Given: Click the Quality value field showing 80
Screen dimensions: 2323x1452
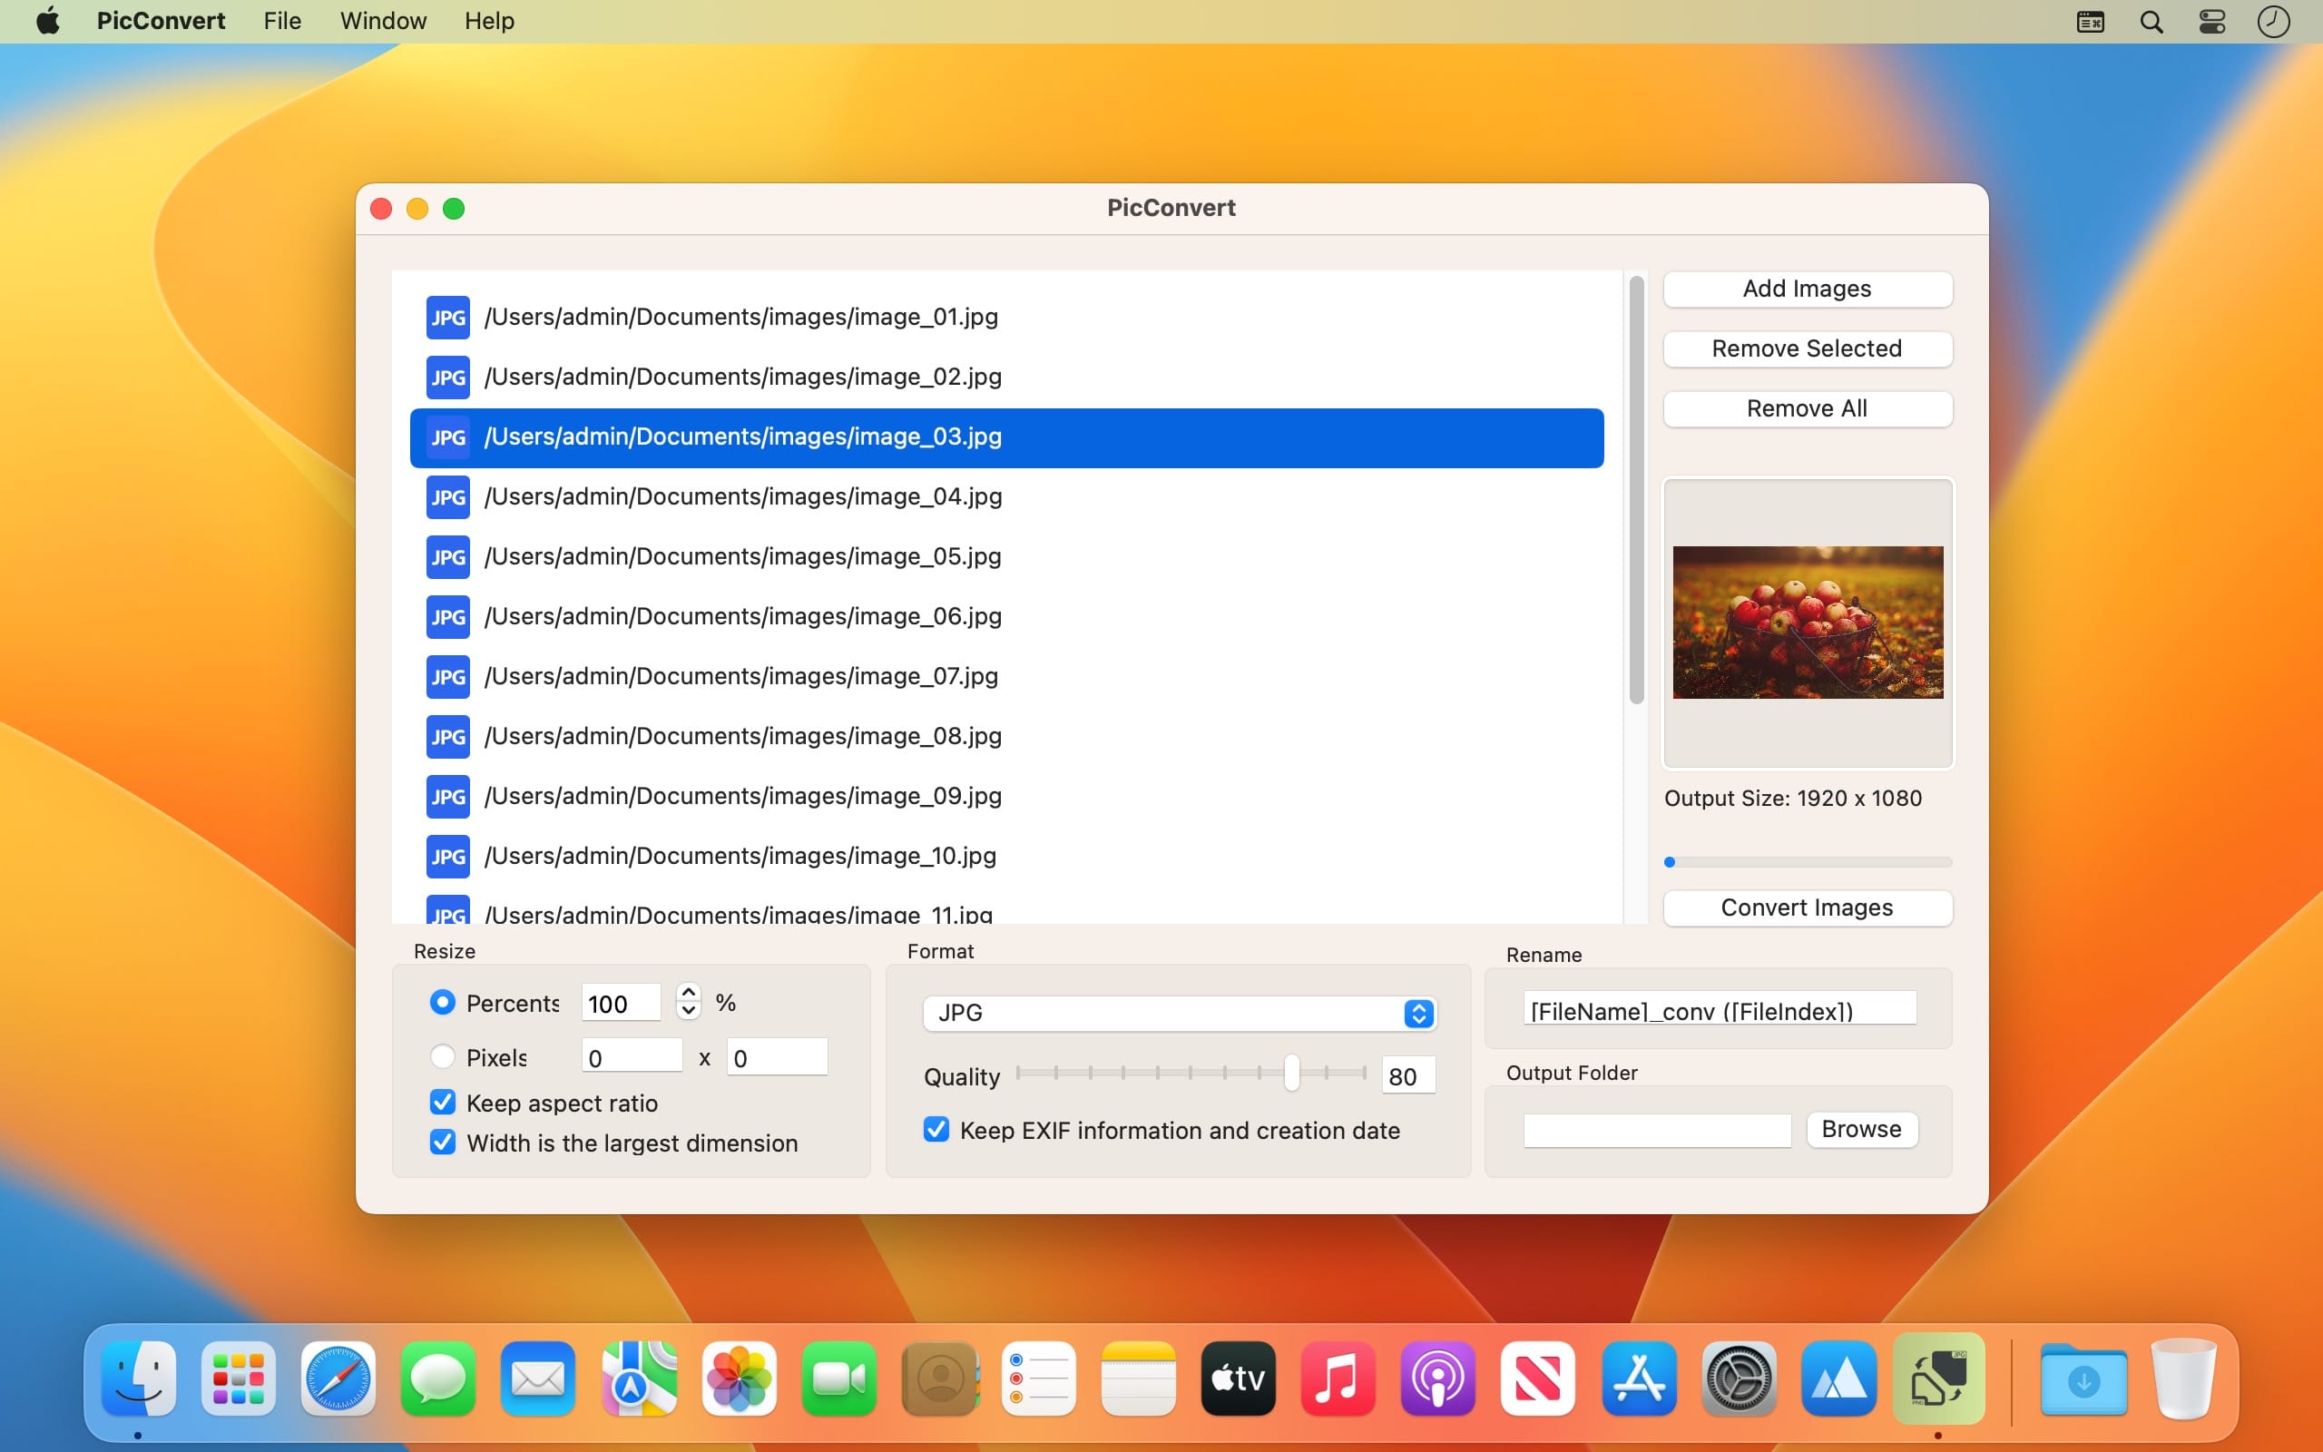Looking at the screenshot, I should pyautogui.click(x=1408, y=1074).
